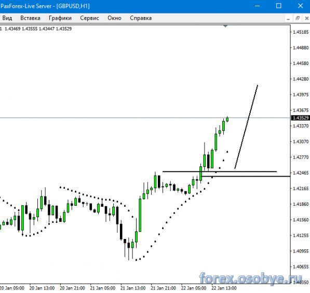Screen dimensions: 310x293
Task: Minimize the PaxForex main window
Action: [x=257, y=6]
